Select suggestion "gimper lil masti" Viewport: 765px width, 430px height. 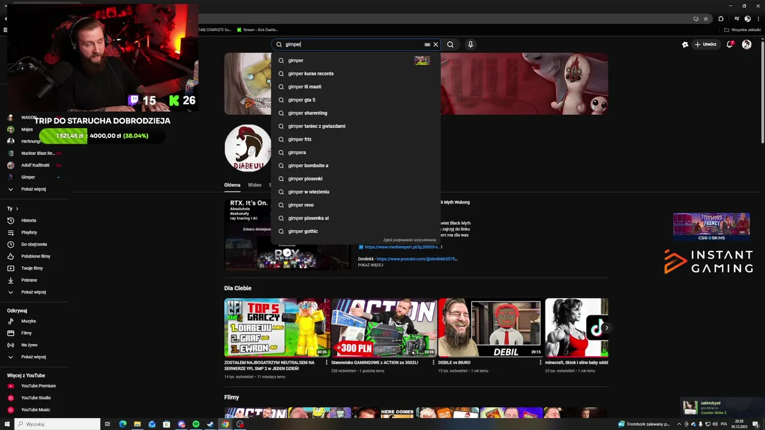click(x=356, y=87)
